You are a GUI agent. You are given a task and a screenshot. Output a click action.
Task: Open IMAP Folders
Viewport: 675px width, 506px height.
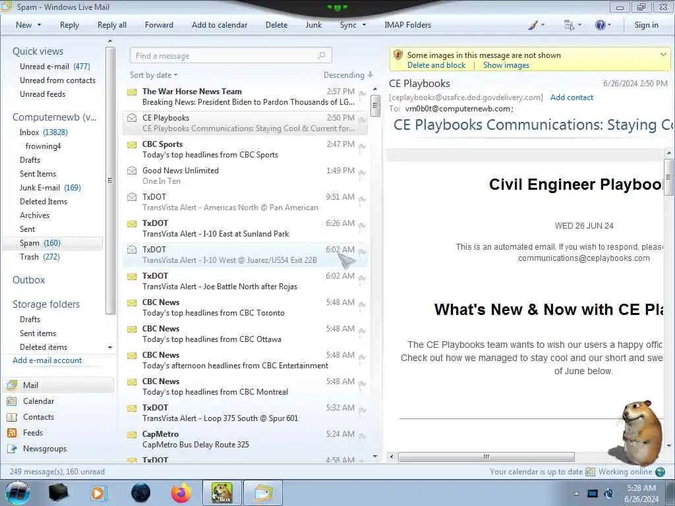[407, 25]
